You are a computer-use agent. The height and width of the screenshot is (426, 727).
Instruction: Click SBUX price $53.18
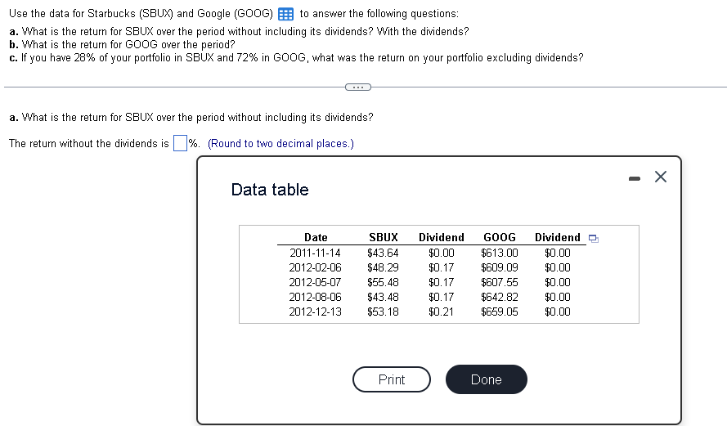[383, 312]
